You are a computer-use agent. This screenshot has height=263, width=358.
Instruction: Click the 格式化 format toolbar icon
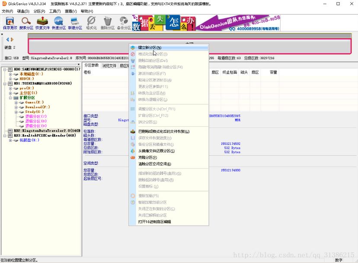tap(91, 23)
